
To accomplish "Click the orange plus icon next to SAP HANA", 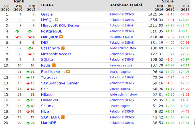I will coord(63,117).
